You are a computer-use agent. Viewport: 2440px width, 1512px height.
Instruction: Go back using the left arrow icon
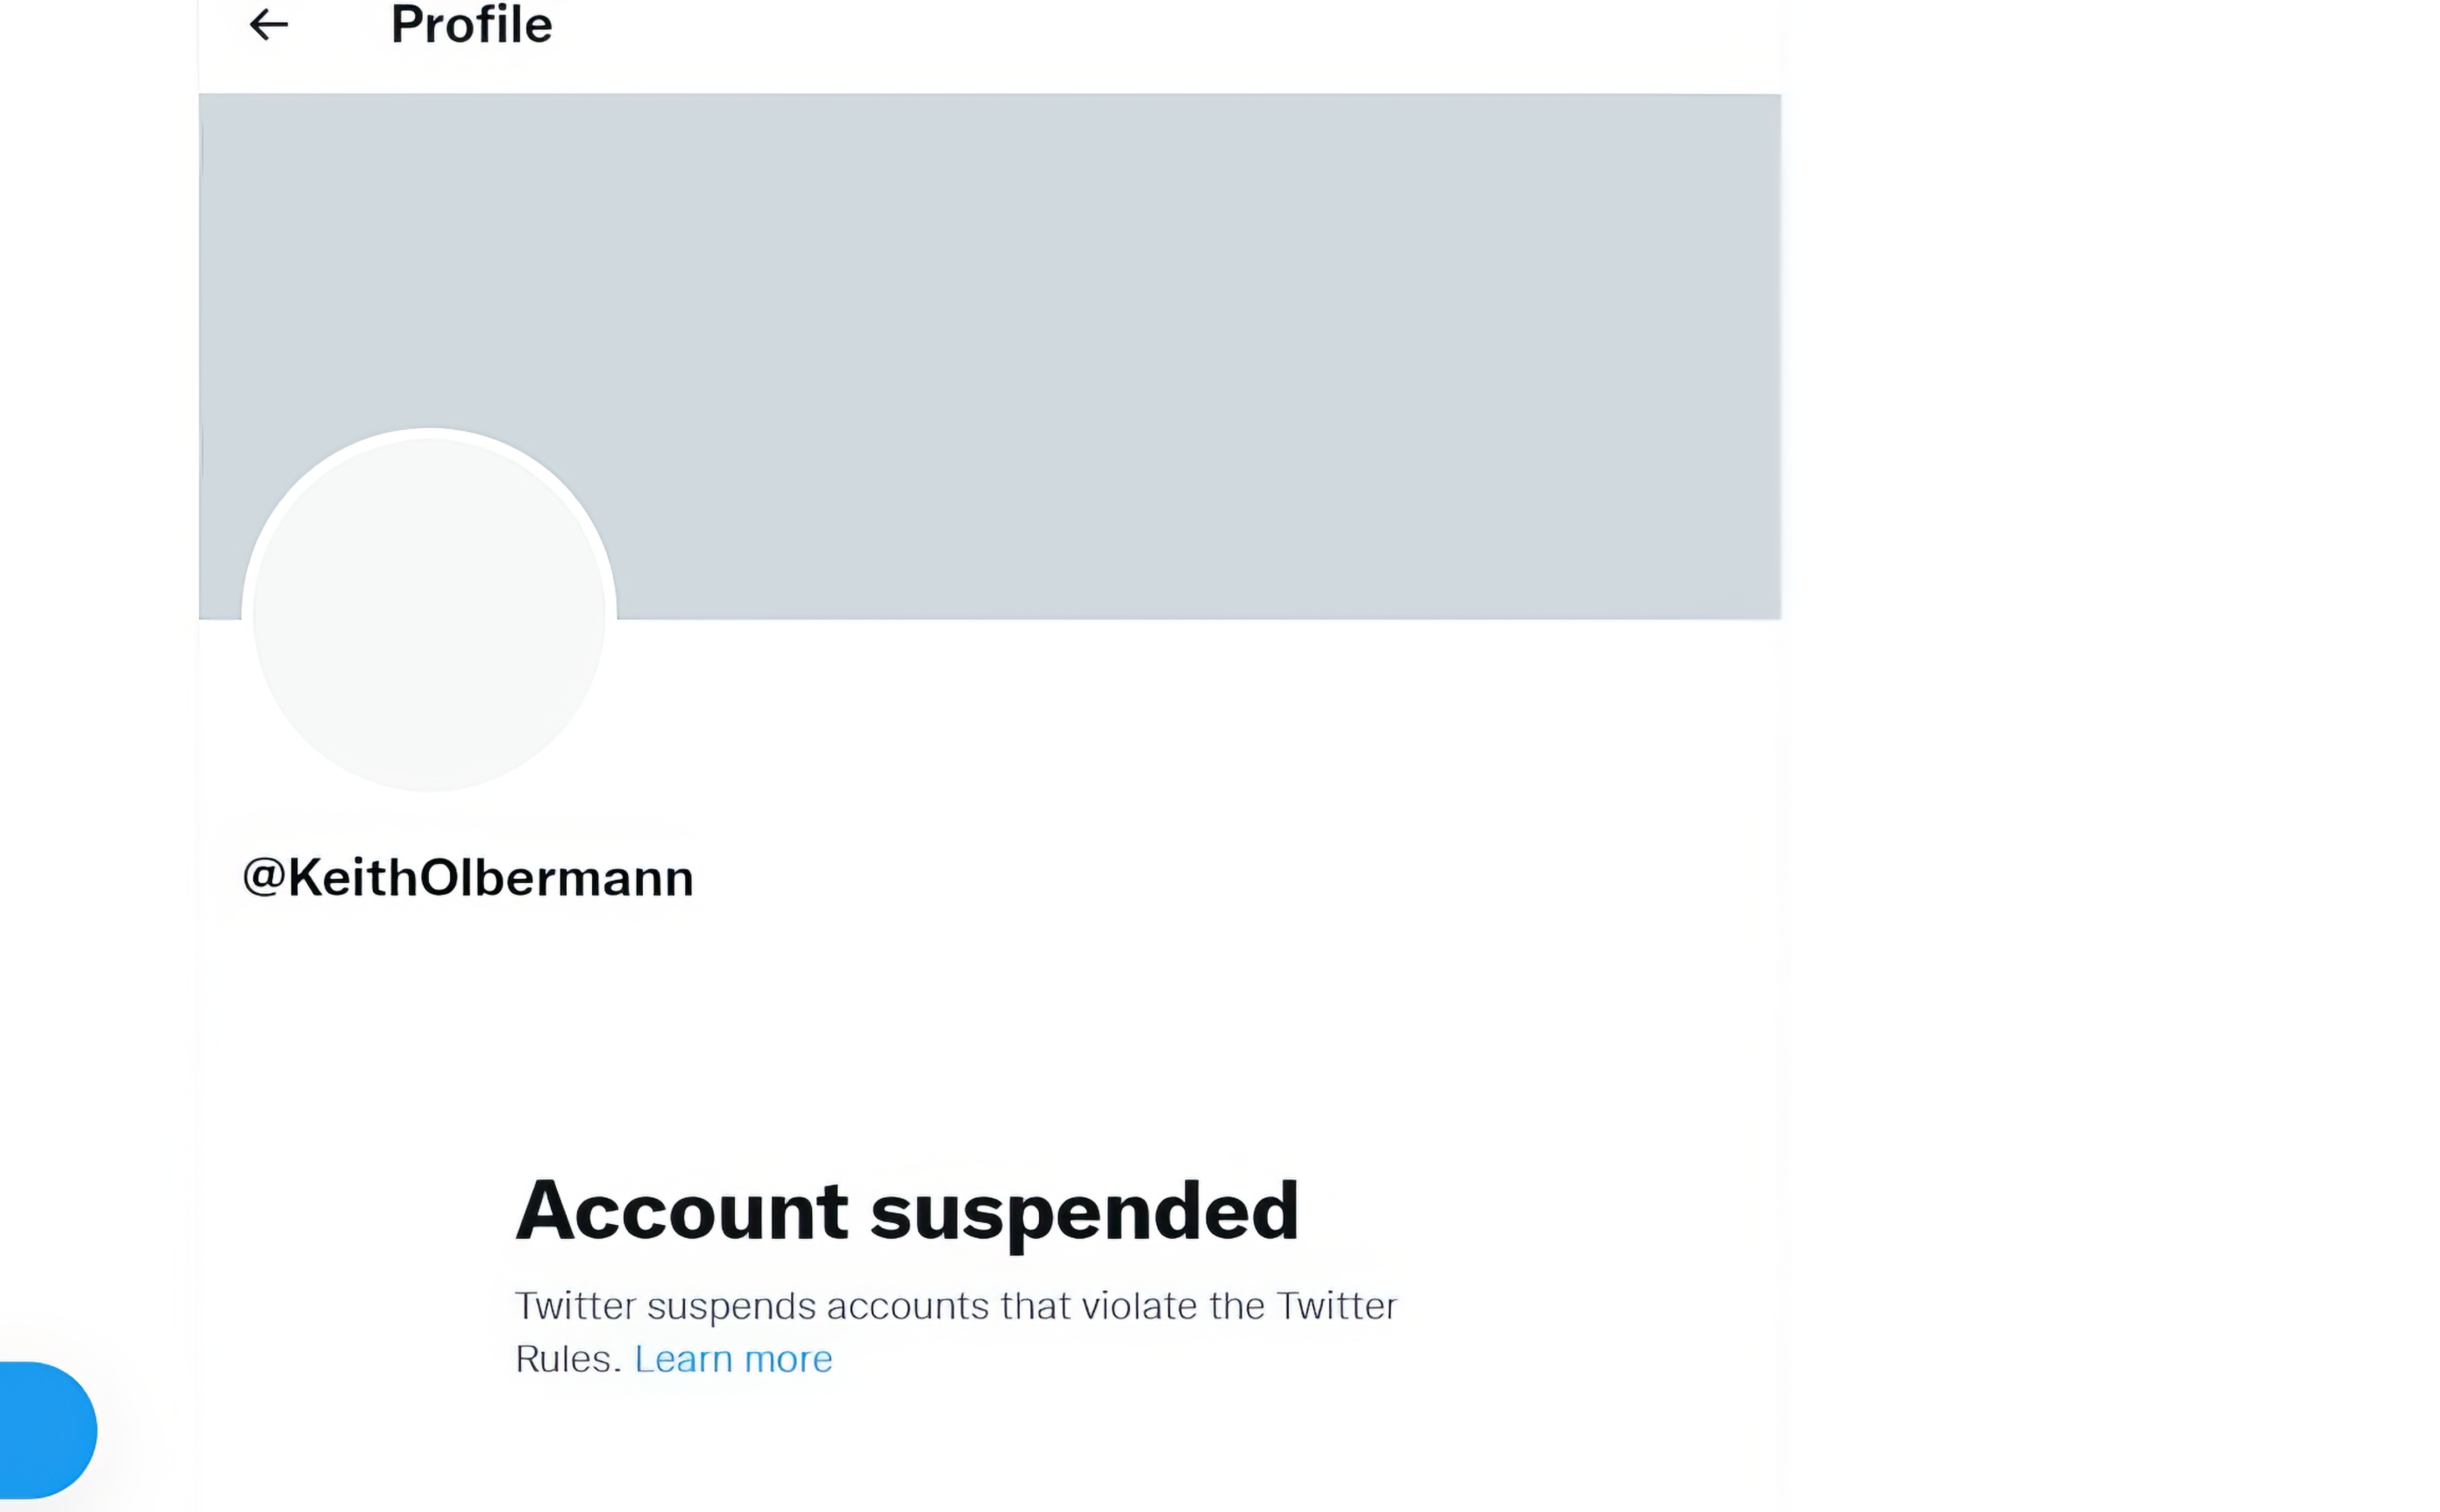coord(268,25)
